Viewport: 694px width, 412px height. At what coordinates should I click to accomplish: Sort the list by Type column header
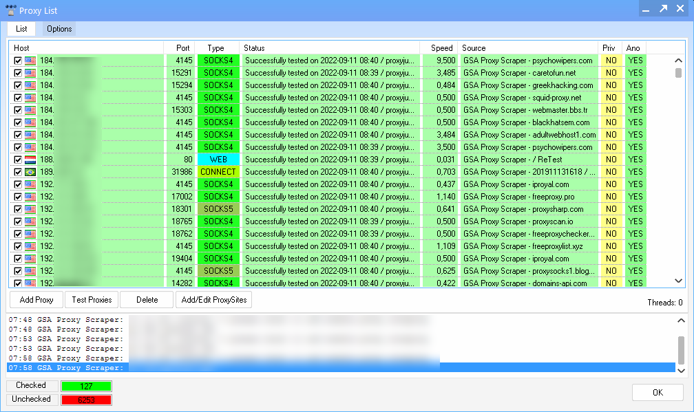pyautogui.click(x=216, y=48)
